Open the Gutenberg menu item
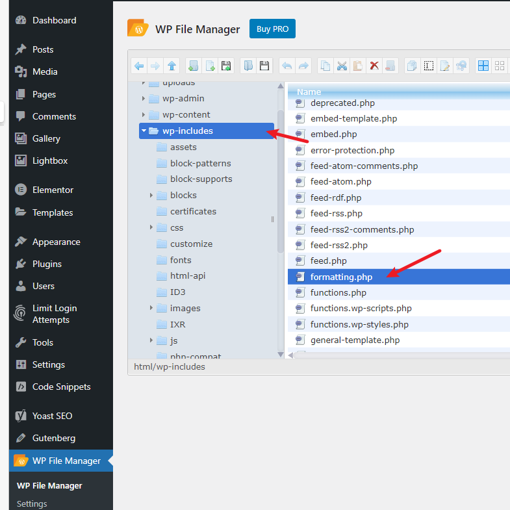Viewport: 510px width, 510px height. (61, 438)
